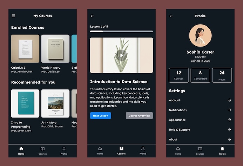Screen dimensions: 243x166
Task: Click Introduction to Data Science heading
Action: tap(119, 82)
